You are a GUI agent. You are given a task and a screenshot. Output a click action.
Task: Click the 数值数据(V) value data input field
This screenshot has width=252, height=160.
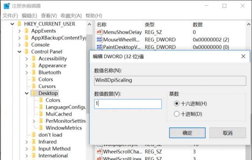point(128,104)
